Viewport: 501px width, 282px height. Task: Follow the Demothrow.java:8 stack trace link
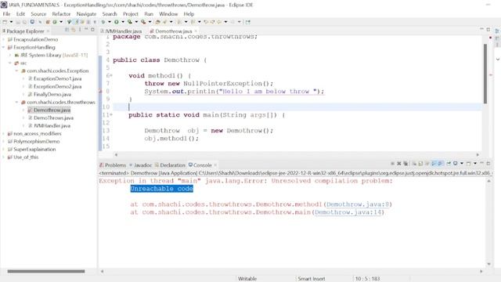point(358,204)
